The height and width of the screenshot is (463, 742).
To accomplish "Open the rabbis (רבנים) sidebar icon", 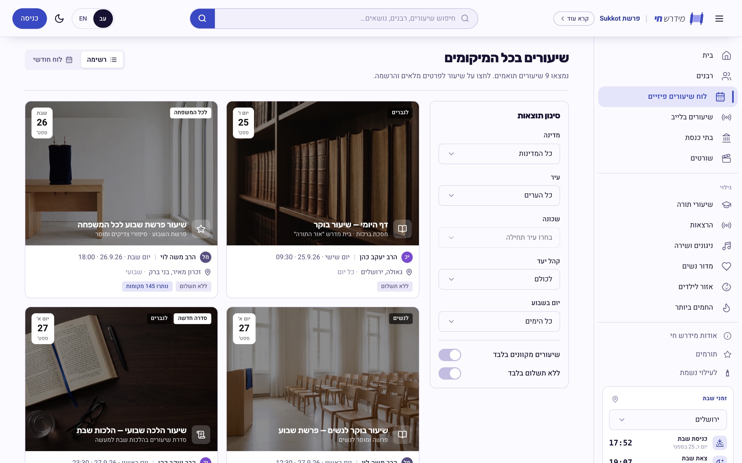I will coord(726,76).
